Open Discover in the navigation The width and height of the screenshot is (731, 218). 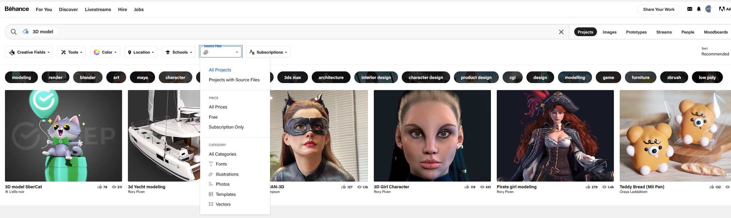[68, 9]
